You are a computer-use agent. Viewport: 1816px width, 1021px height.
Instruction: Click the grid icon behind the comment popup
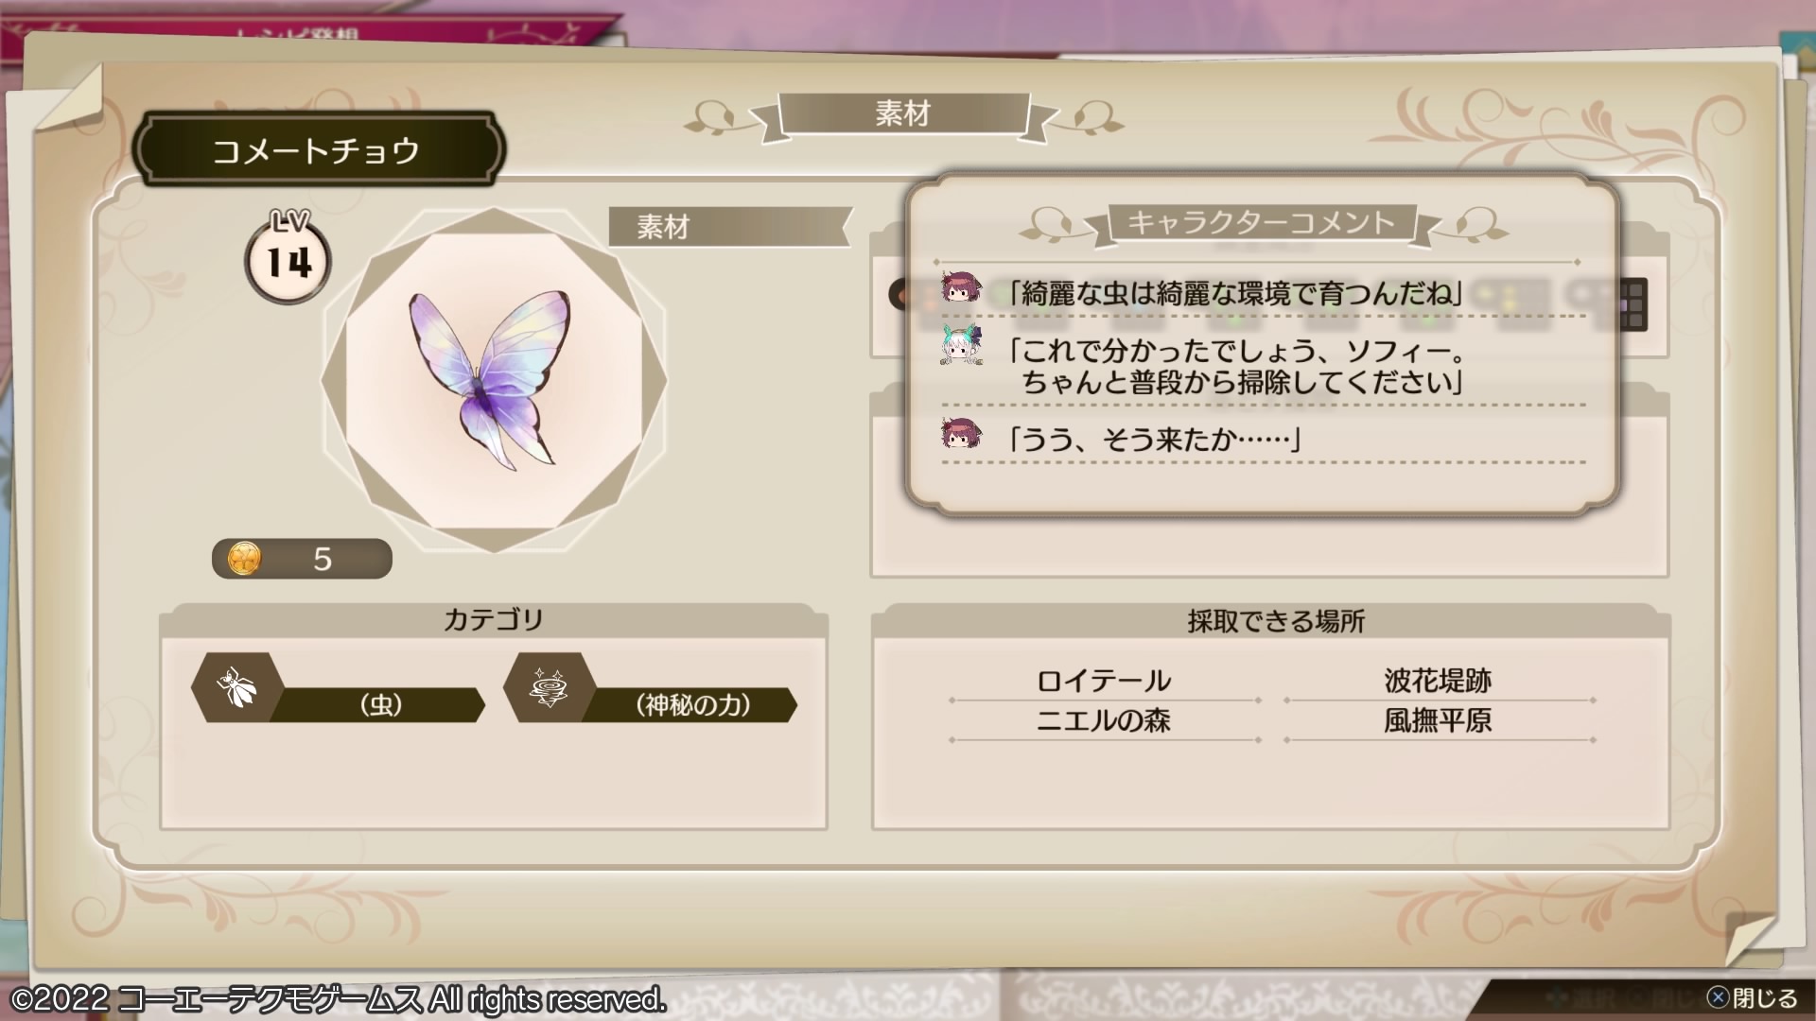pos(1633,303)
